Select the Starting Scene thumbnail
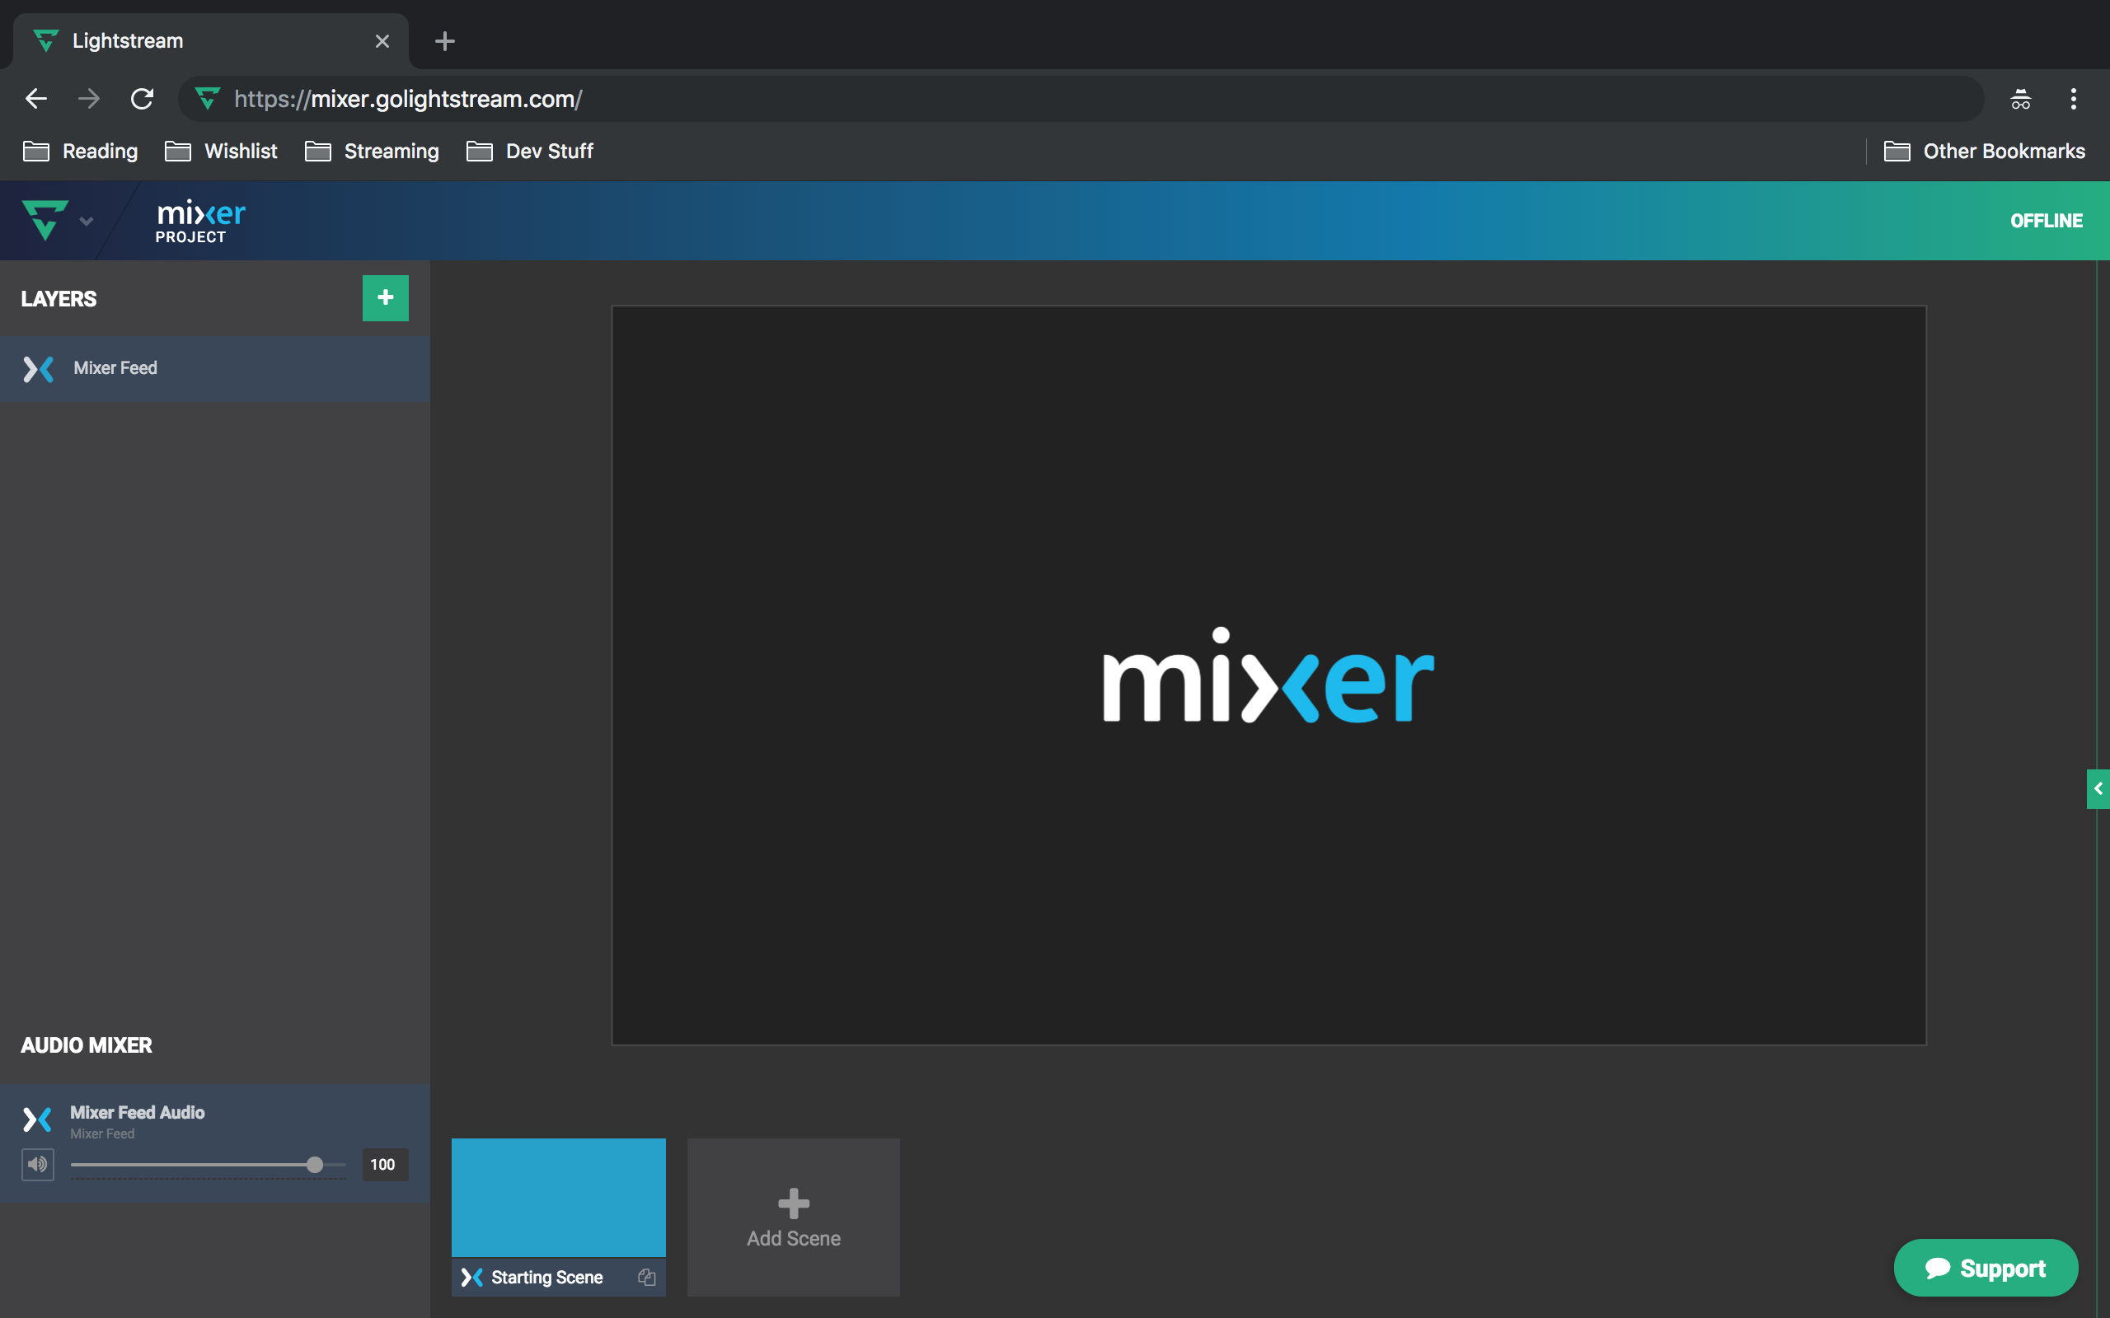This screenshot has width=2110, height=1318. (557, 1197)
